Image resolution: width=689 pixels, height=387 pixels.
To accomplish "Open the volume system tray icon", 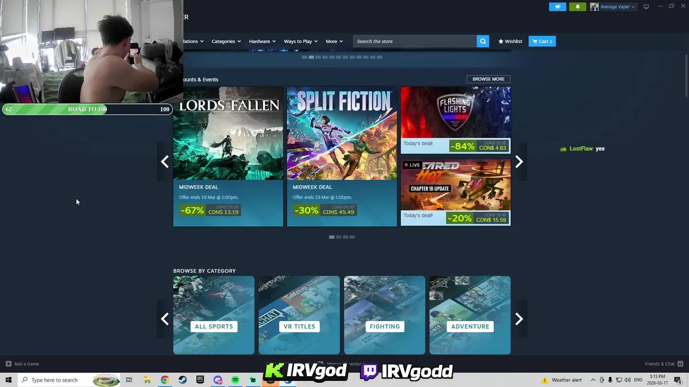I will [x=627, y=380].
